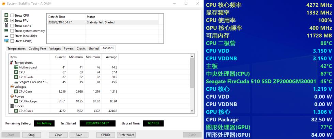Click the CPU Package row icon
Image resolution: width=334 pixels, height=139 pixels.
tap(16, 101)
